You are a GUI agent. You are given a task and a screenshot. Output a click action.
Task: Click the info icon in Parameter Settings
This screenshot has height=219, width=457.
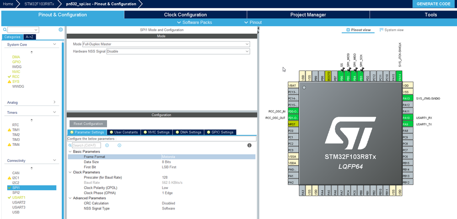tap(249, 145)
